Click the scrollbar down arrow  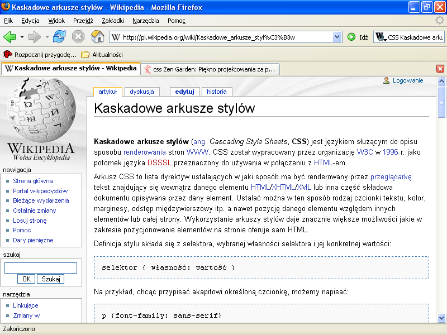(x=441, y=318)
